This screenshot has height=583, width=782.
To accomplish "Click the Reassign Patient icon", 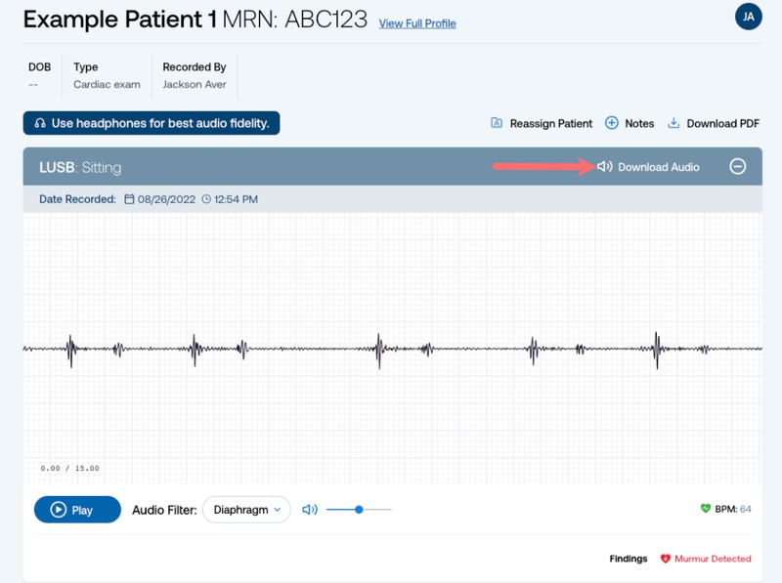I will tap(497, 123).
